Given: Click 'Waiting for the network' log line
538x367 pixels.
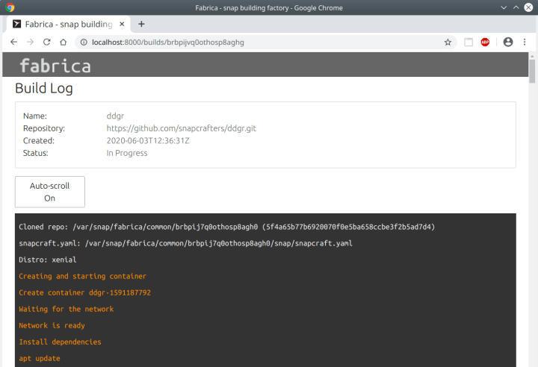Looking at the screenshot, I should coord(67,309).
